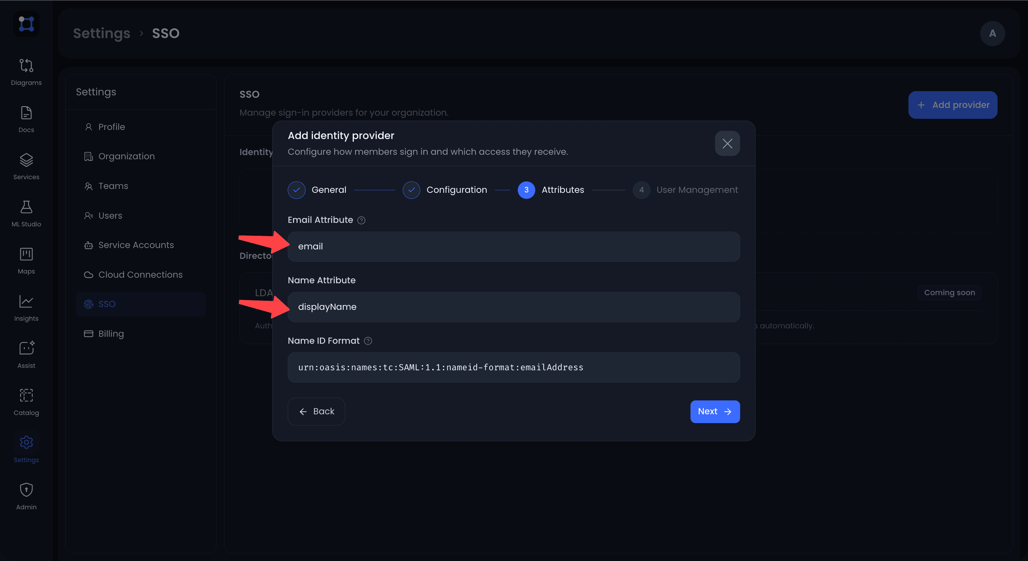Go to the Organization settings page
1028x561 pixels.
(x=141, y=156)
